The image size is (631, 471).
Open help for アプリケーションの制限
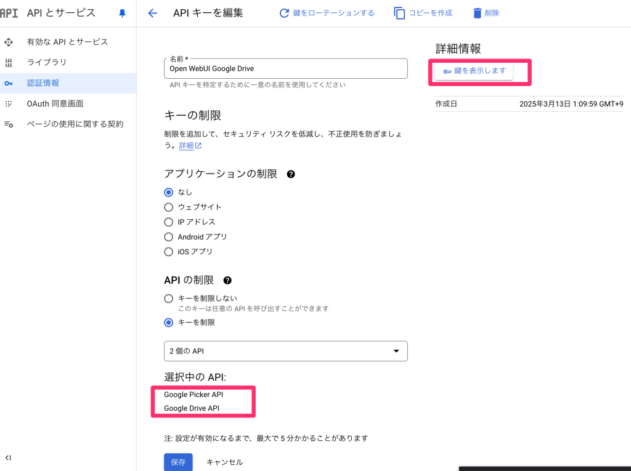(291, 174)
